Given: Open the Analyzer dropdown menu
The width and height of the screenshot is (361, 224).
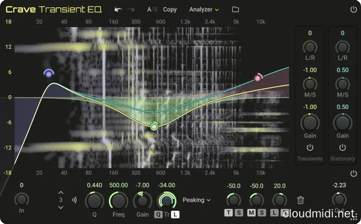Looking at the screenshot, I should coord(204,10).
